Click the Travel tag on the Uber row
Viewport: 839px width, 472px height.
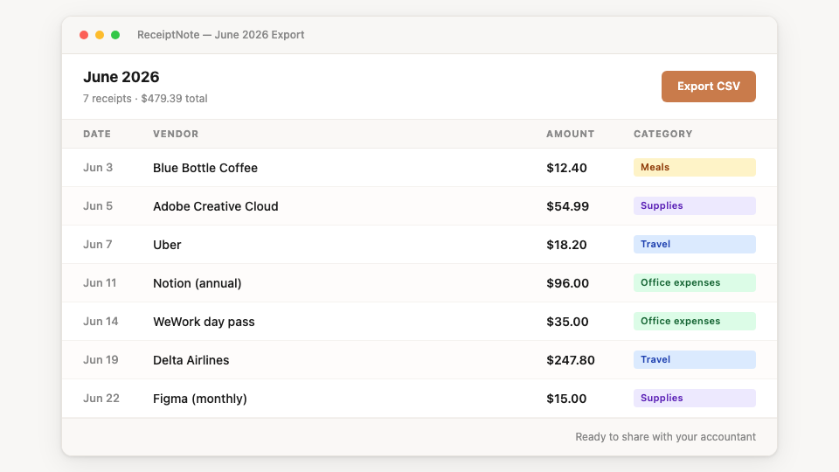click(695, 244)
